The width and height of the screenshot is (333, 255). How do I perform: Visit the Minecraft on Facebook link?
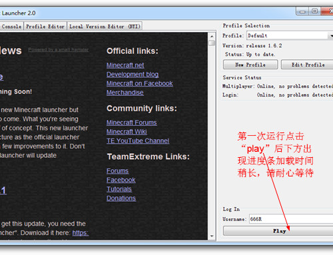click(140, 83)
